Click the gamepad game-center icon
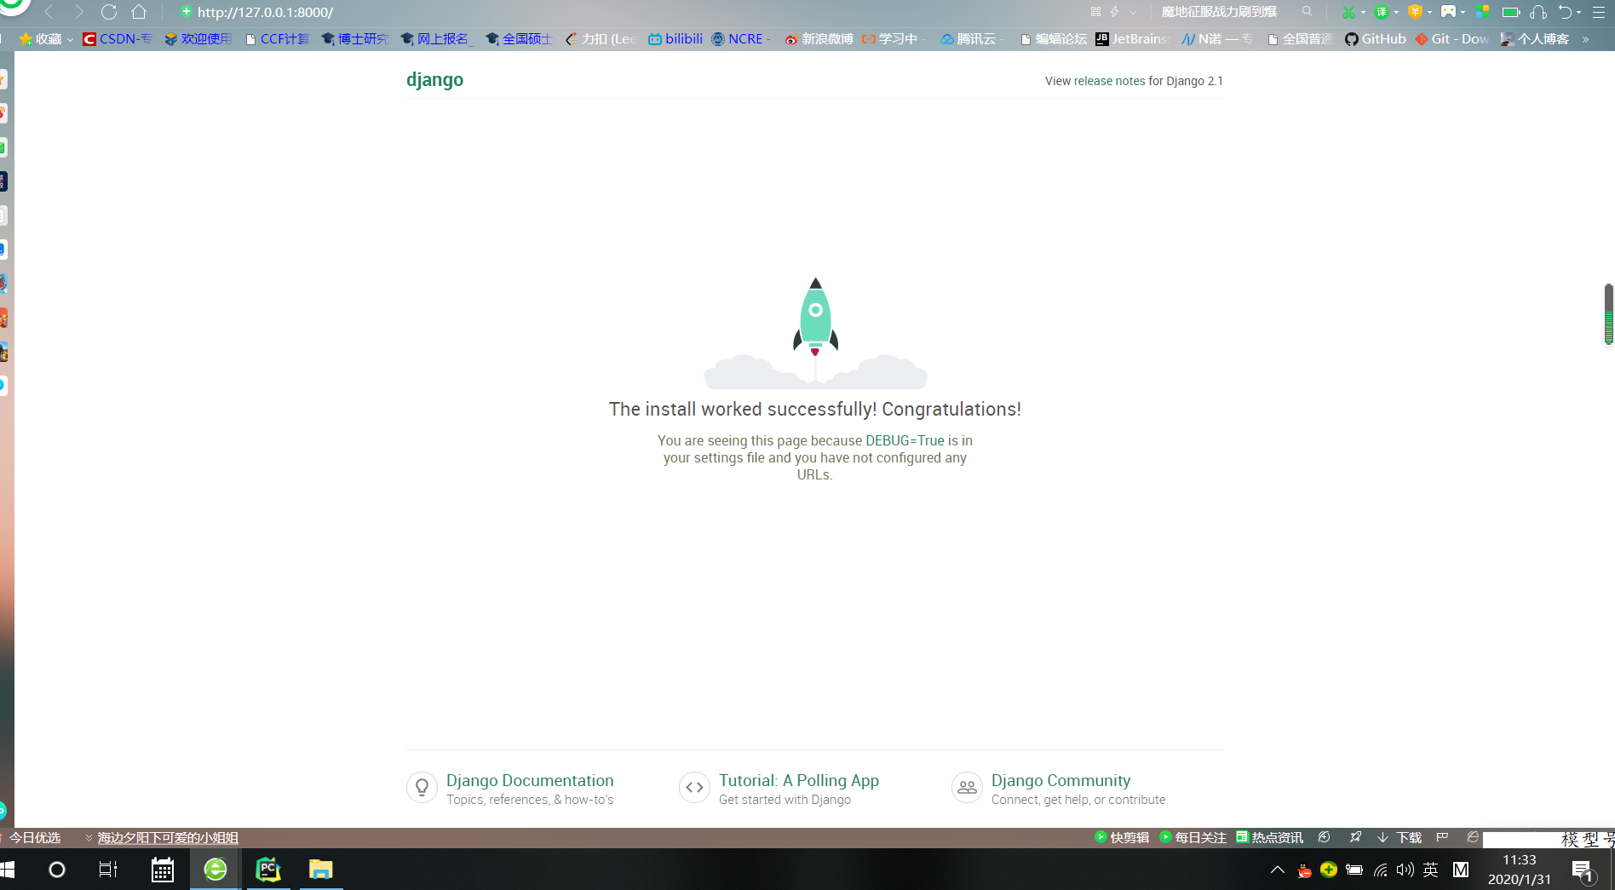This screenshot has width=1615, height=890. pos(1448,12)
